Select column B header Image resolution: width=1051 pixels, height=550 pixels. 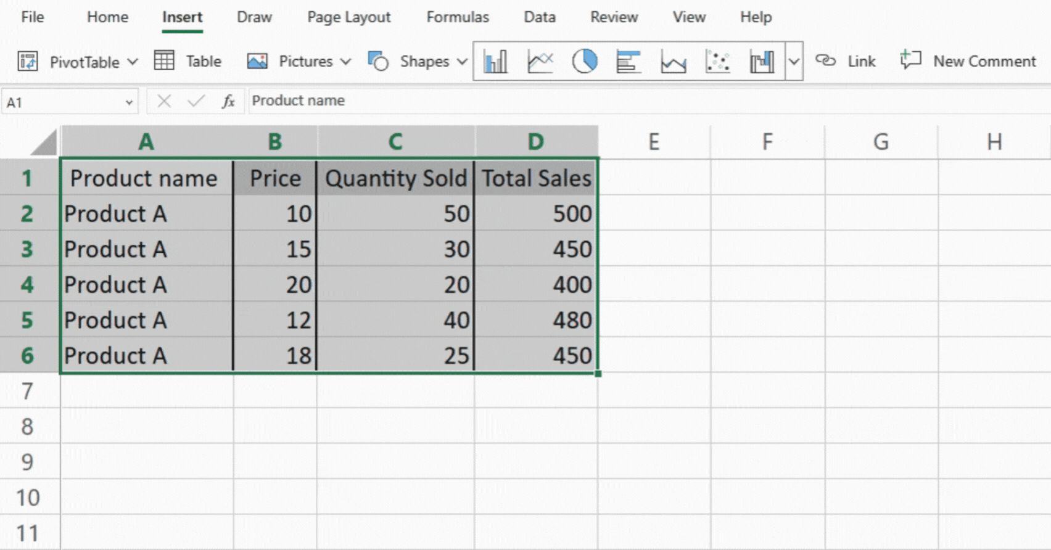coord(275,142)
